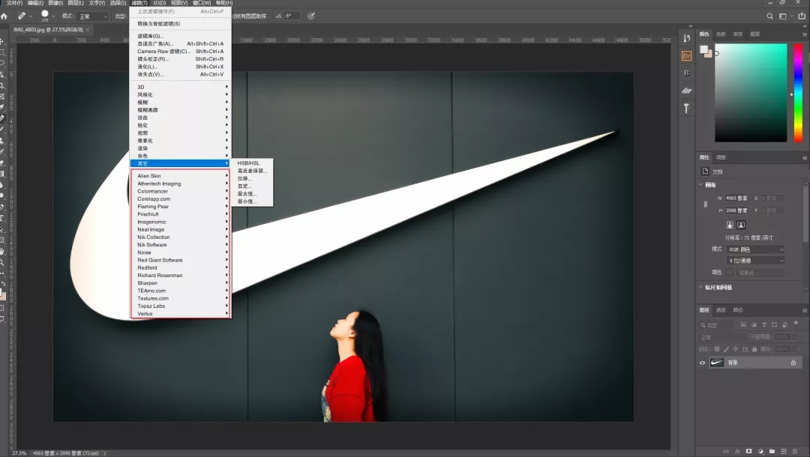Click the canvas width field showing 4965 像素
This screenshot has height=457, width=810.
pyautogui.click(x=736, y=198)
